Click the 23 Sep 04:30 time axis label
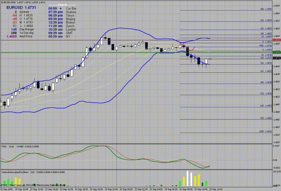The image size is (281, 191). coord(156,189)
